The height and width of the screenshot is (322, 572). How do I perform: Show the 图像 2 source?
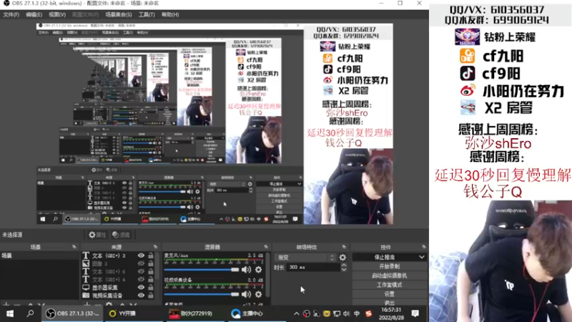coord(141,263)
